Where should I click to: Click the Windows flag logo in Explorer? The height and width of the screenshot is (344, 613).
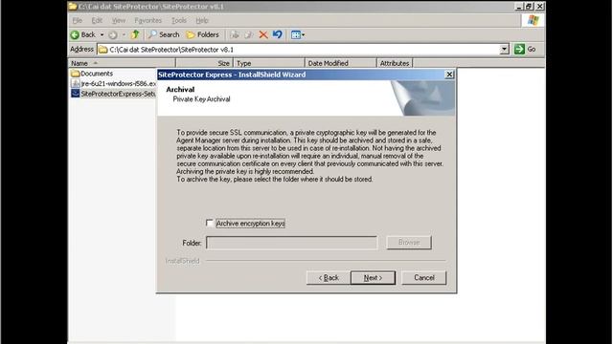tap(533, 20)
